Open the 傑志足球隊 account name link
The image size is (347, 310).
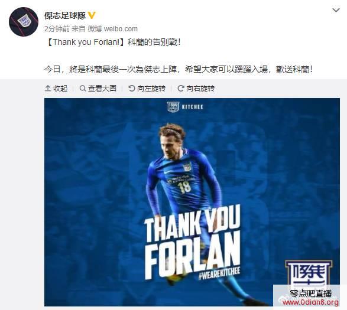[x=65, y=15]
